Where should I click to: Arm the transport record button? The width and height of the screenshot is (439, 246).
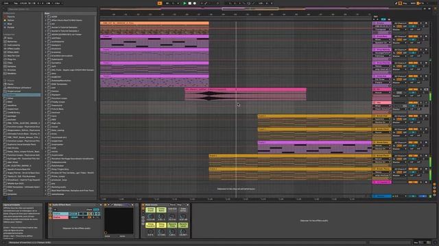tap(195, 3)
